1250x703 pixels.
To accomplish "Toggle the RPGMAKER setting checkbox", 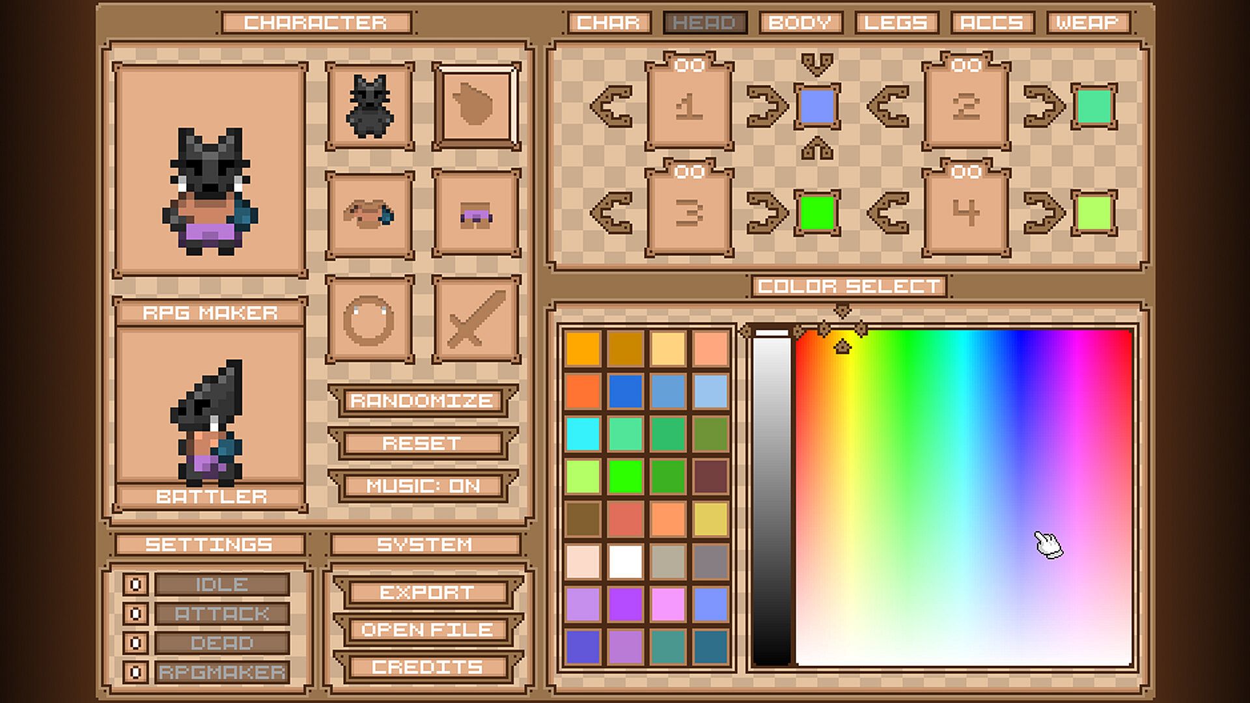I will click(x=135, y=672).
